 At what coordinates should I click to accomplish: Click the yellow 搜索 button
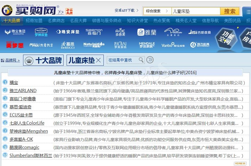coord(230,11)
